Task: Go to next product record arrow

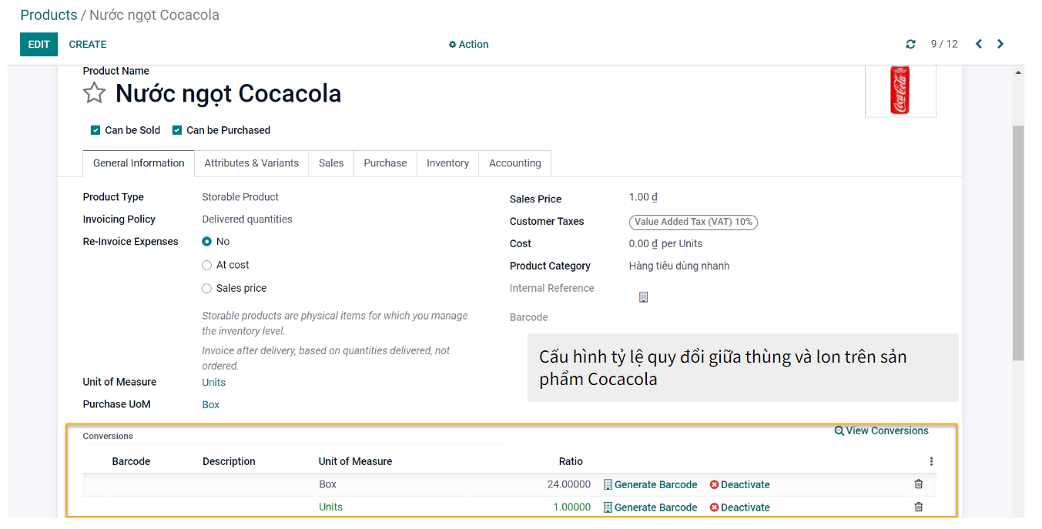Action: [x=1000, y=44]
